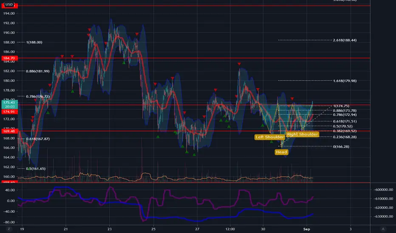Select the left Fibonacci label 0.618(167.87)
The image size is (396, 233).
pos(38,139)
